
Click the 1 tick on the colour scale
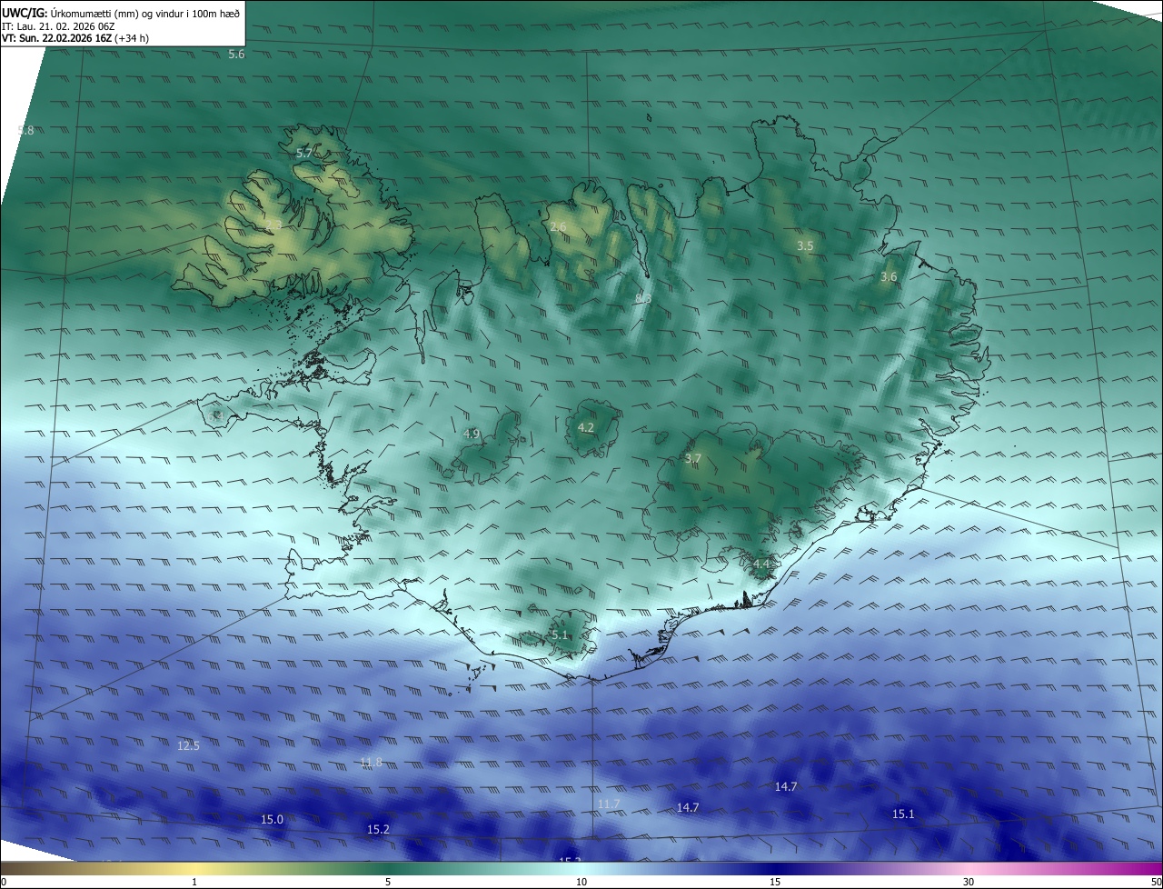tap(194, 882)
